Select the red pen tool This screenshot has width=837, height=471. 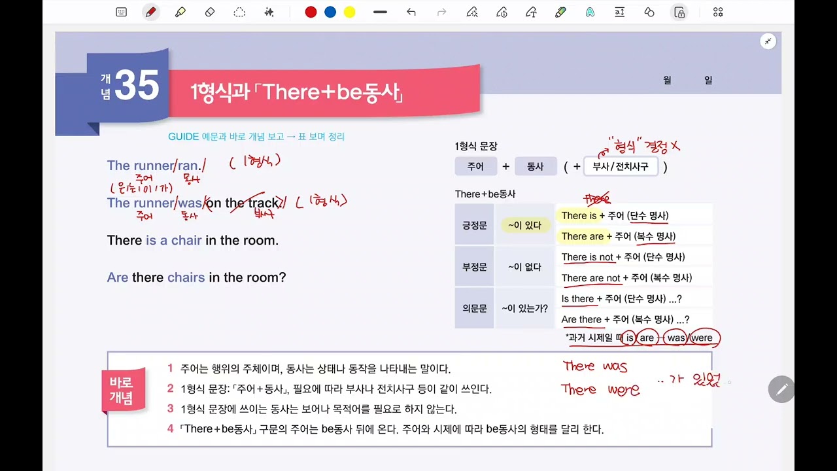pos(151,12)
